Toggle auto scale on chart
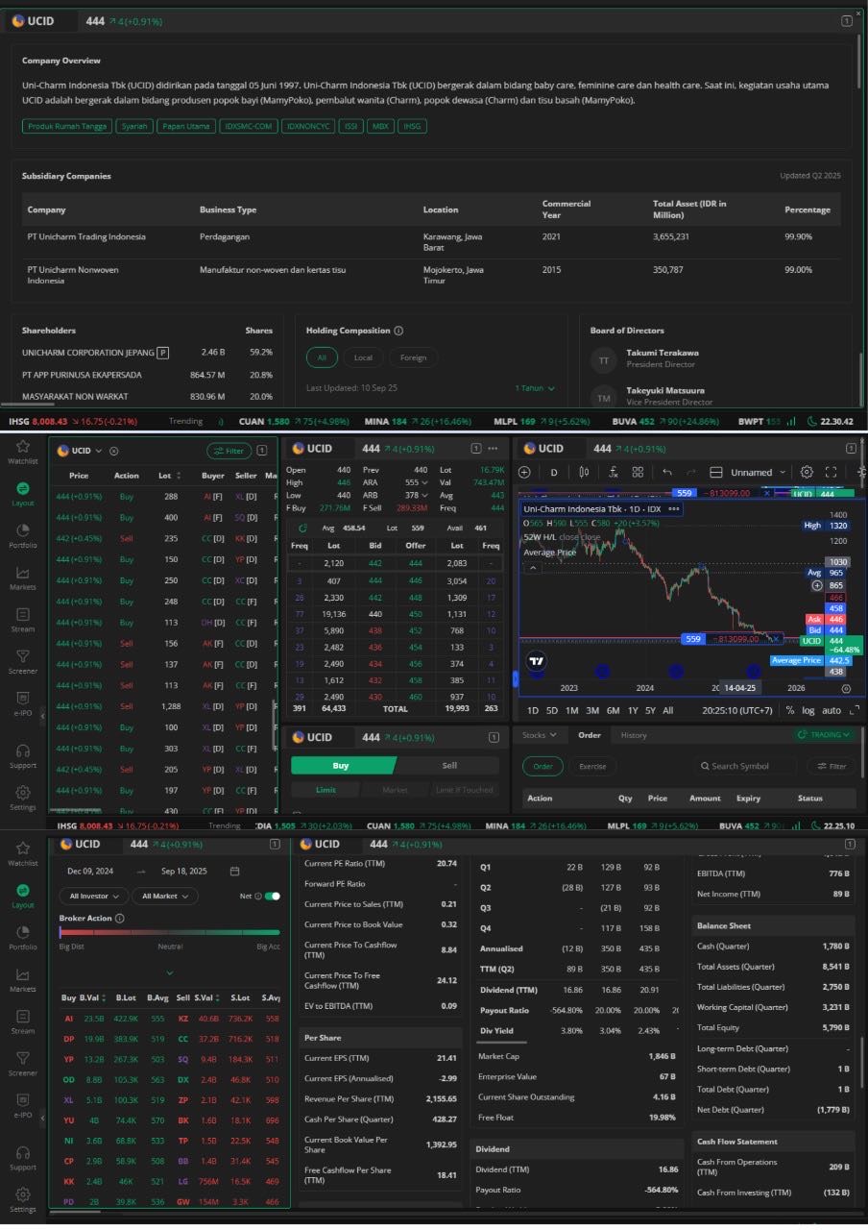Viewport: 868px width, 1230px height. click(x=832, y=710)
